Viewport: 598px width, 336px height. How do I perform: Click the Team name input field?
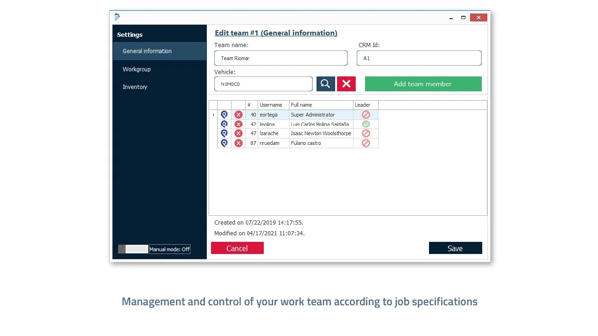(x=281, y=58)
